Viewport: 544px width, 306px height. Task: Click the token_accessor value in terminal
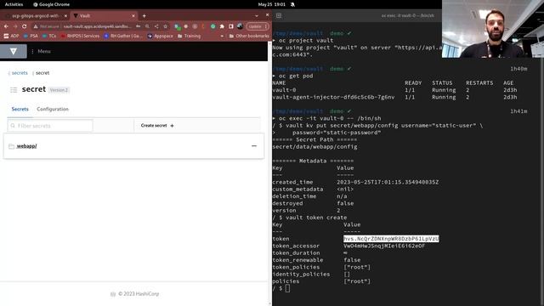click(x=384, y=246)
